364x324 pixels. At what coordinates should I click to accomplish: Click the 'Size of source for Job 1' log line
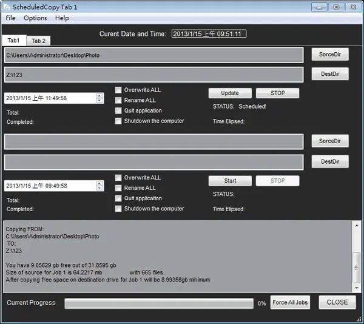tap(85, 272)
